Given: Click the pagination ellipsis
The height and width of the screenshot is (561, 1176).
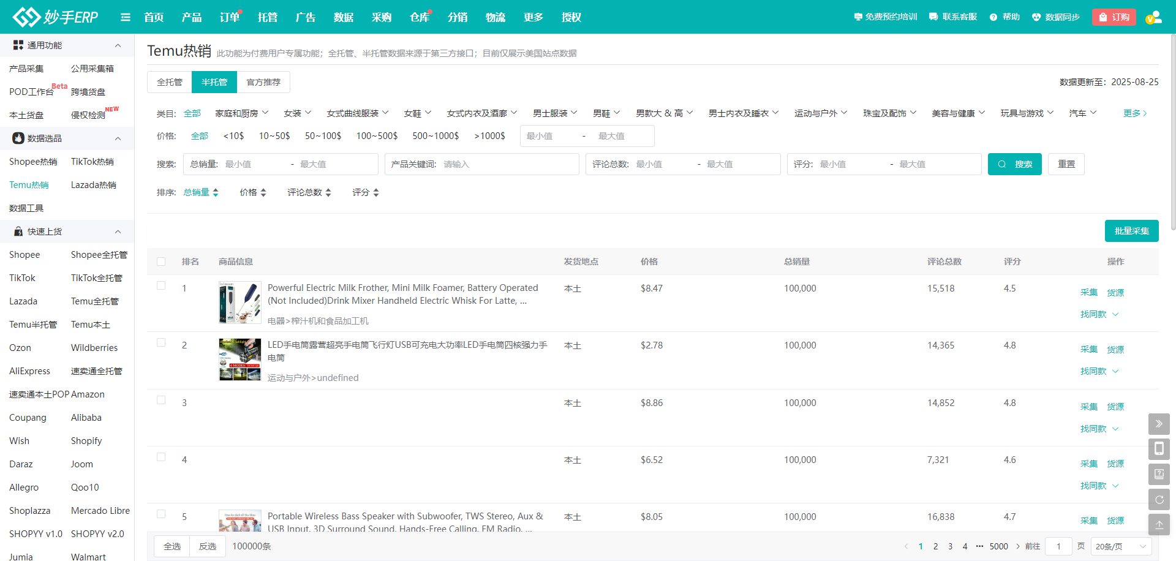Looking at the screenshot, I should (x=979, y=546).
